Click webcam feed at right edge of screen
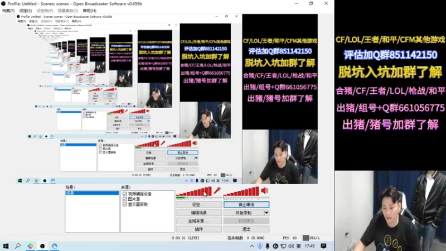446x251 pixels. tap(390, 211)
